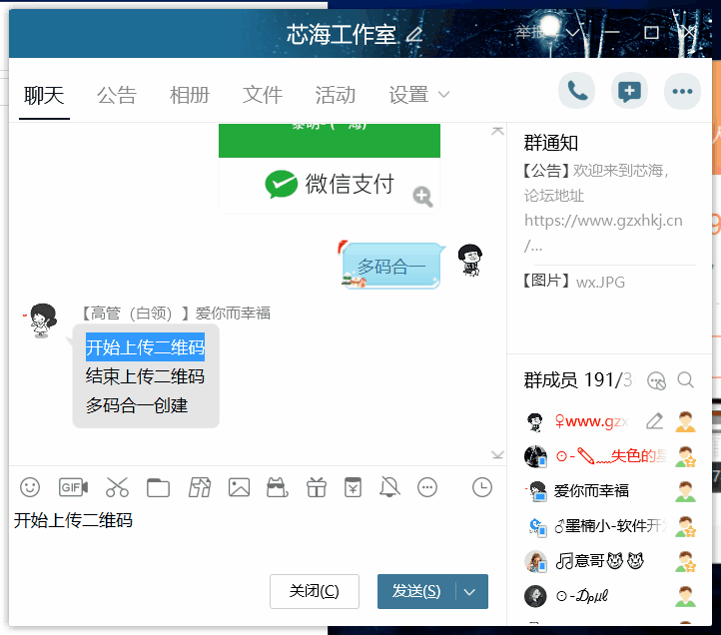The image size is (721, 635).
Task: Click the 多码合一 sender's avatar
Action: pyautogui.click(x=470, y=261)
